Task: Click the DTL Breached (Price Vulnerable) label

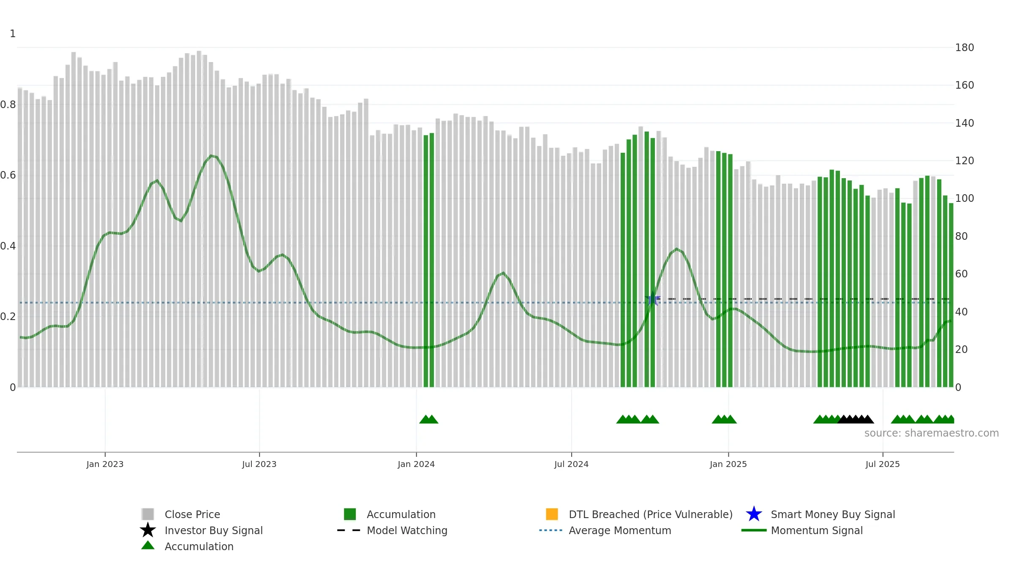Action: click(x=651, y=514)
